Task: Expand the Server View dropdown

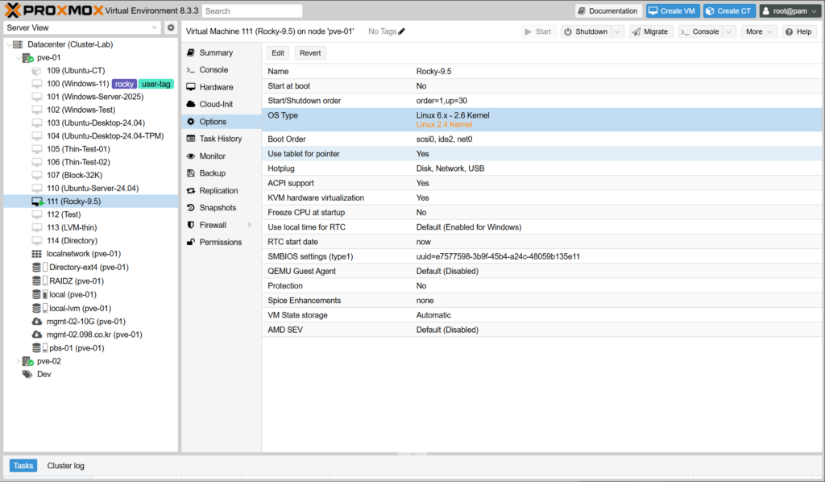Action: [155, 27]
